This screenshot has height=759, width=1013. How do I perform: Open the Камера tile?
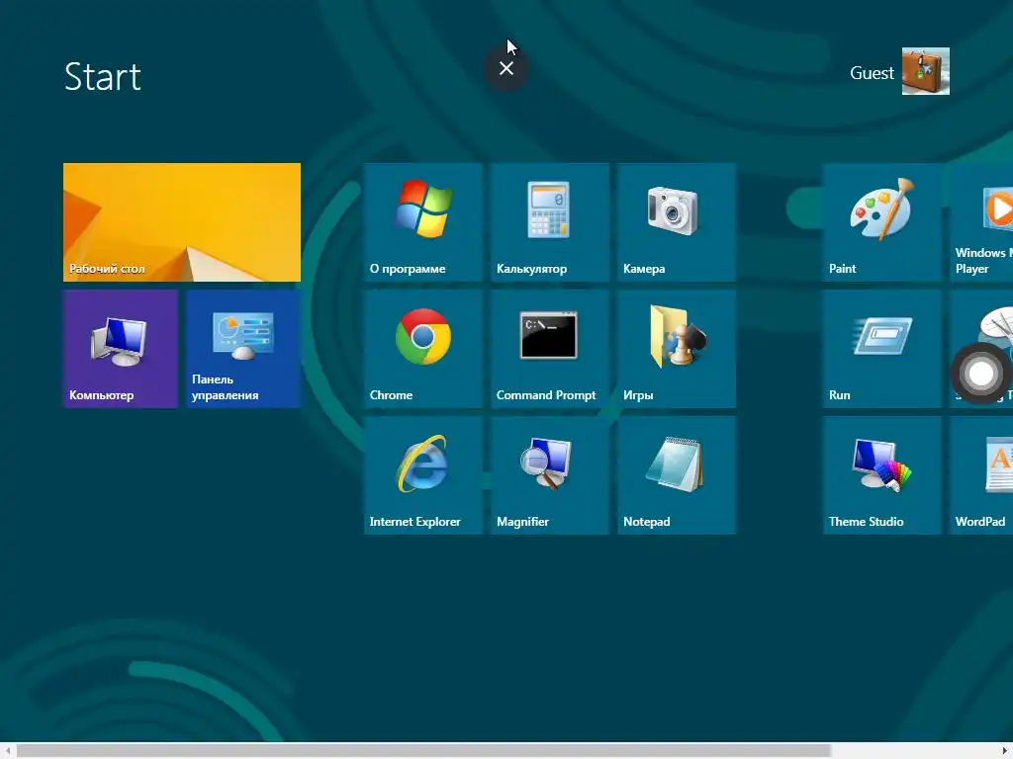click(x=677, y=222)
